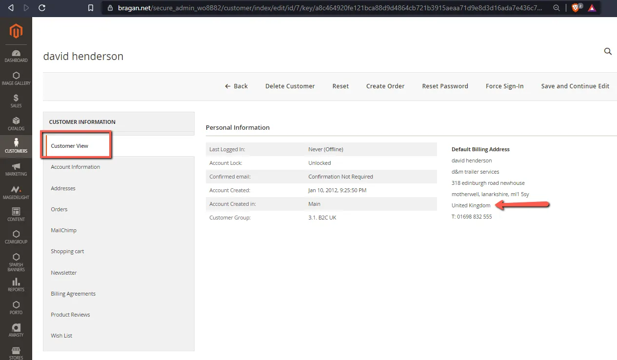The width and height of the screenshot is (617, 360).
Task: Open the Amasty sidebar menu
Action: [16, 330]
